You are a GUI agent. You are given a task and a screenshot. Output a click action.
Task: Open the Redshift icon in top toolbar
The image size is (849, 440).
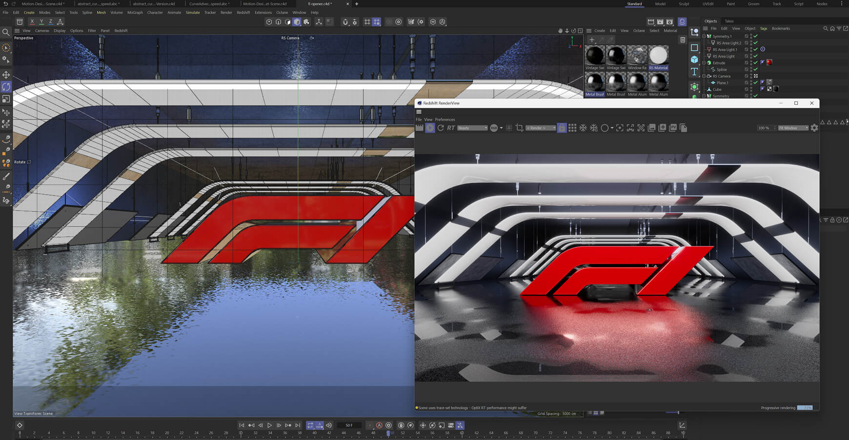click(682, 22)
